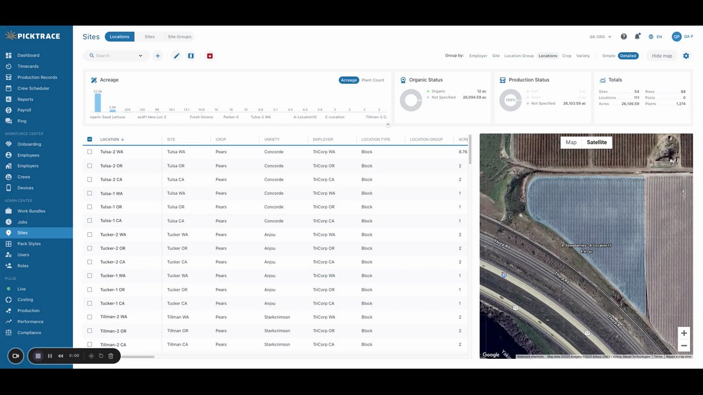Click the pencil edit icon in toolbar
Image resolution: width=703 pixels, height=395 pixels.
point(177,56)
